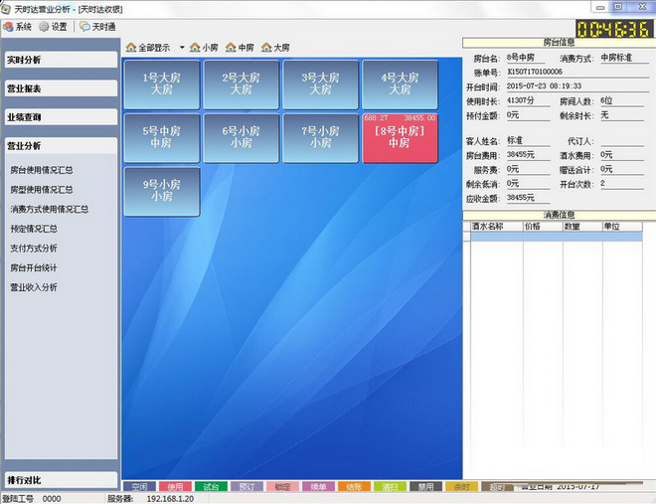Click the server address 192.168.1.20 in status bar
The width and height of the screenshot is (656, 504).
(170, 499)
